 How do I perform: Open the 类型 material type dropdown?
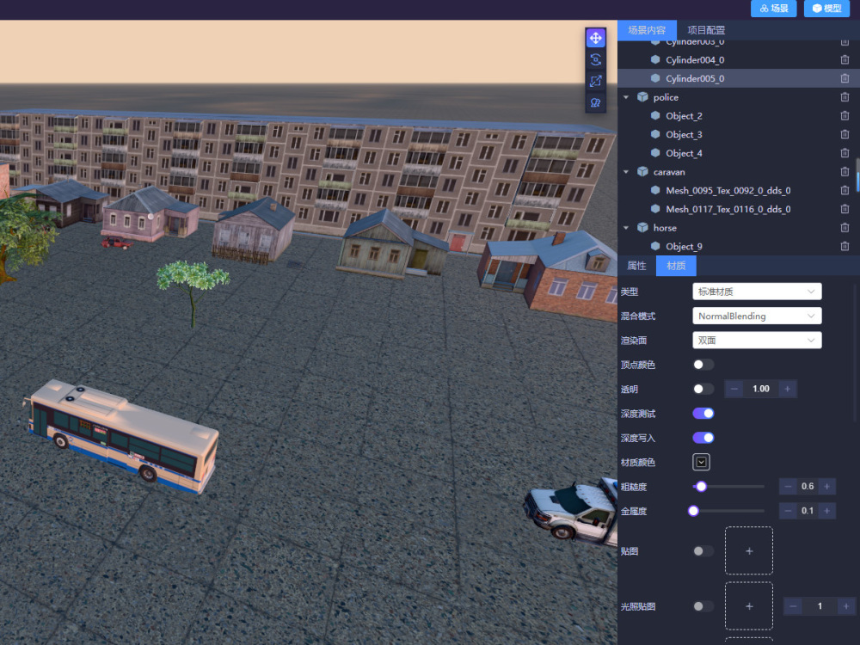757,292
